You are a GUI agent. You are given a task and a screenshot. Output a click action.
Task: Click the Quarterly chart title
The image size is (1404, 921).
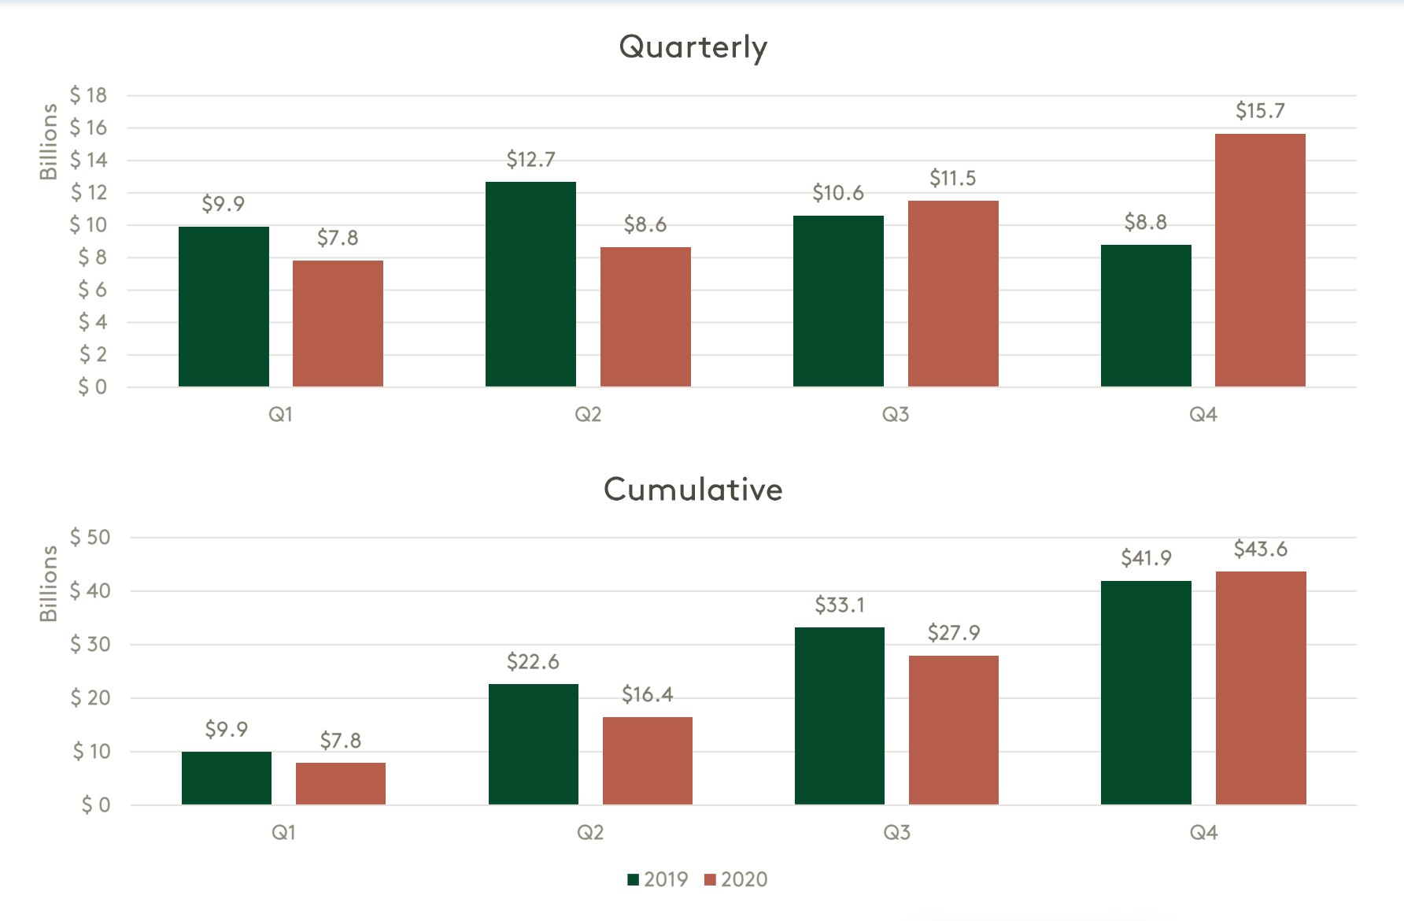693,47
